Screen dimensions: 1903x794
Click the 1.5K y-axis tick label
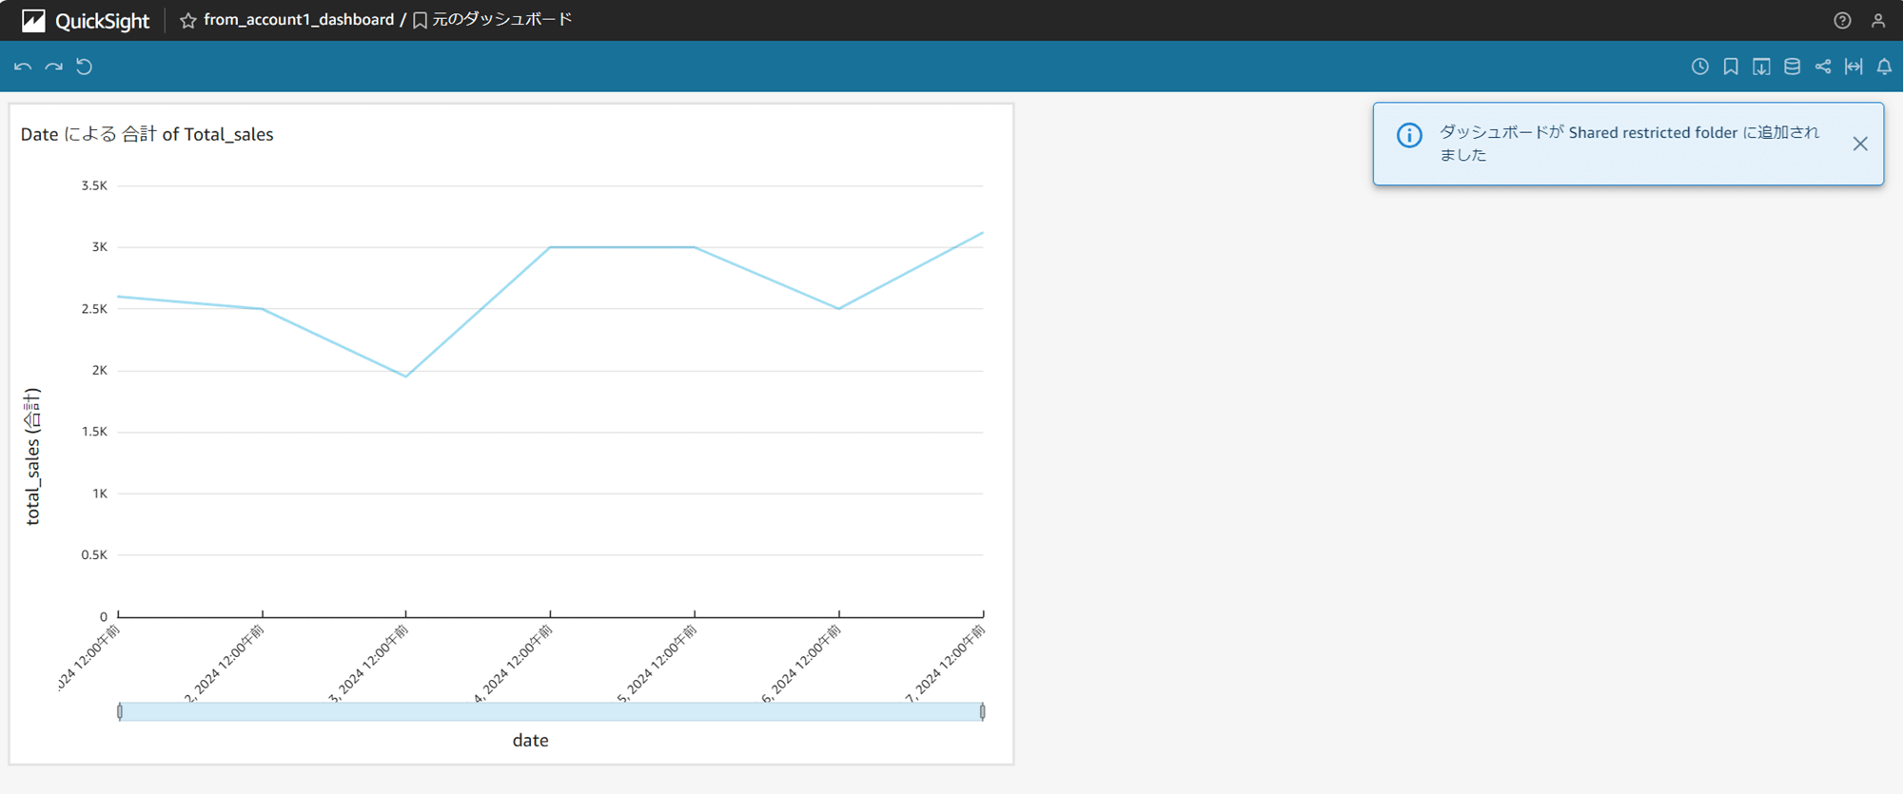(94, 432)
